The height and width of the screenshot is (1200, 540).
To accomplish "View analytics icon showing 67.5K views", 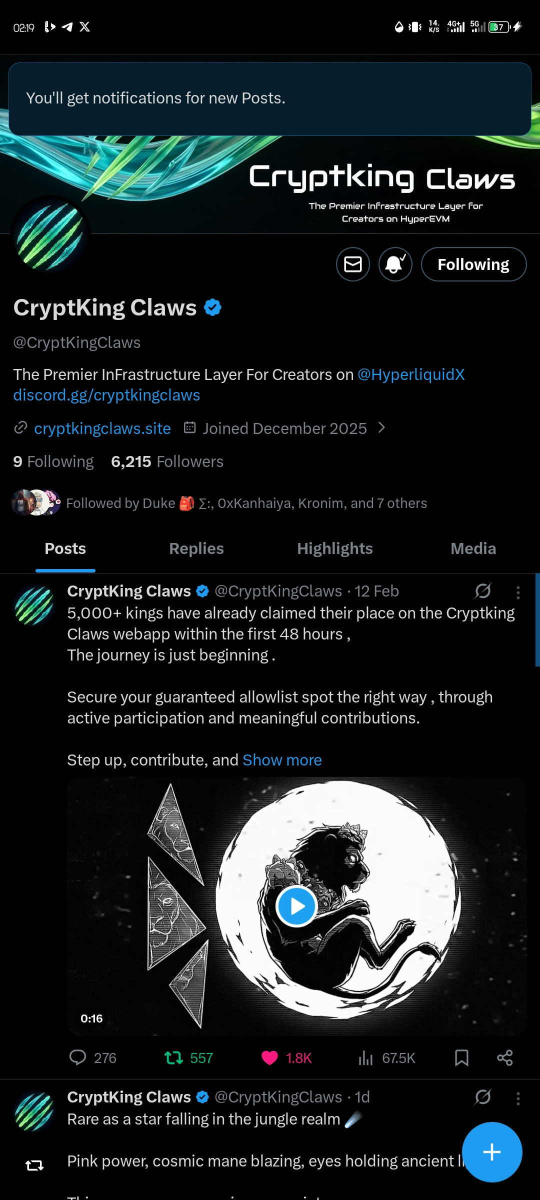I will (x=365, y=1057).
